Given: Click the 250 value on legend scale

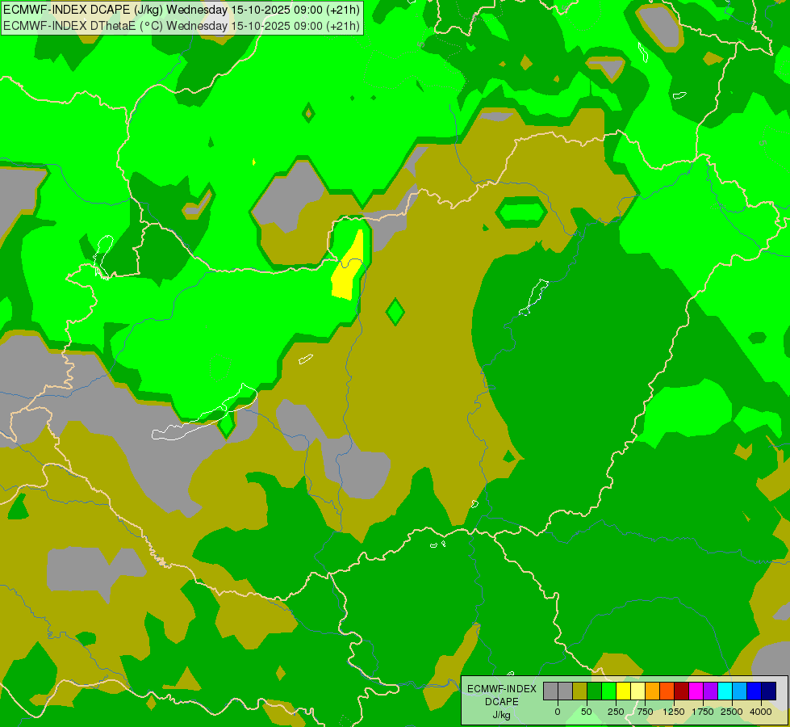Looking at the screenshot, I should pyautogui.click(x=616, y=712).
